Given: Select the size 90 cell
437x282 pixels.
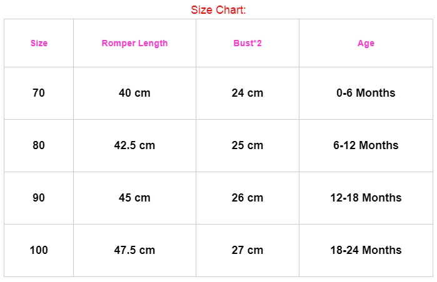Looking at the screenshot, I should (x=39, y=198).
